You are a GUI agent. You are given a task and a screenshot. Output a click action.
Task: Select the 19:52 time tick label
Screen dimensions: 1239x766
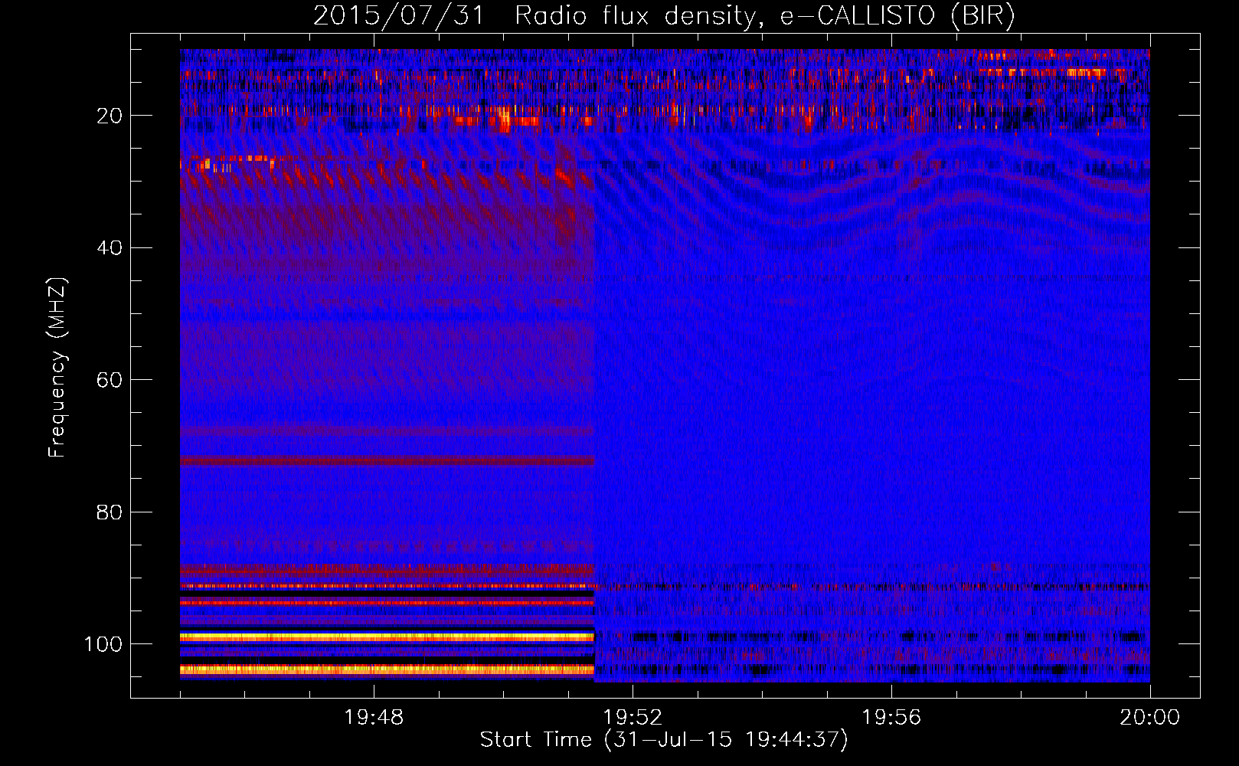tap(633, 718)
